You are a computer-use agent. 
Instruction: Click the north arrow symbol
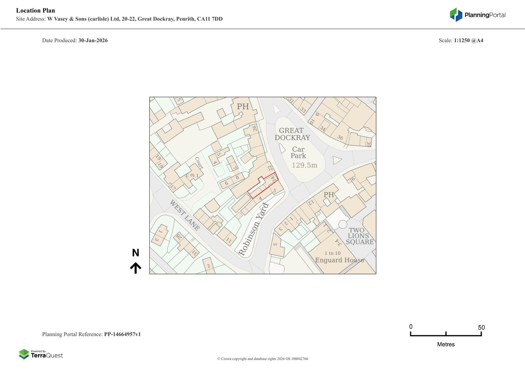click(136, 268)
